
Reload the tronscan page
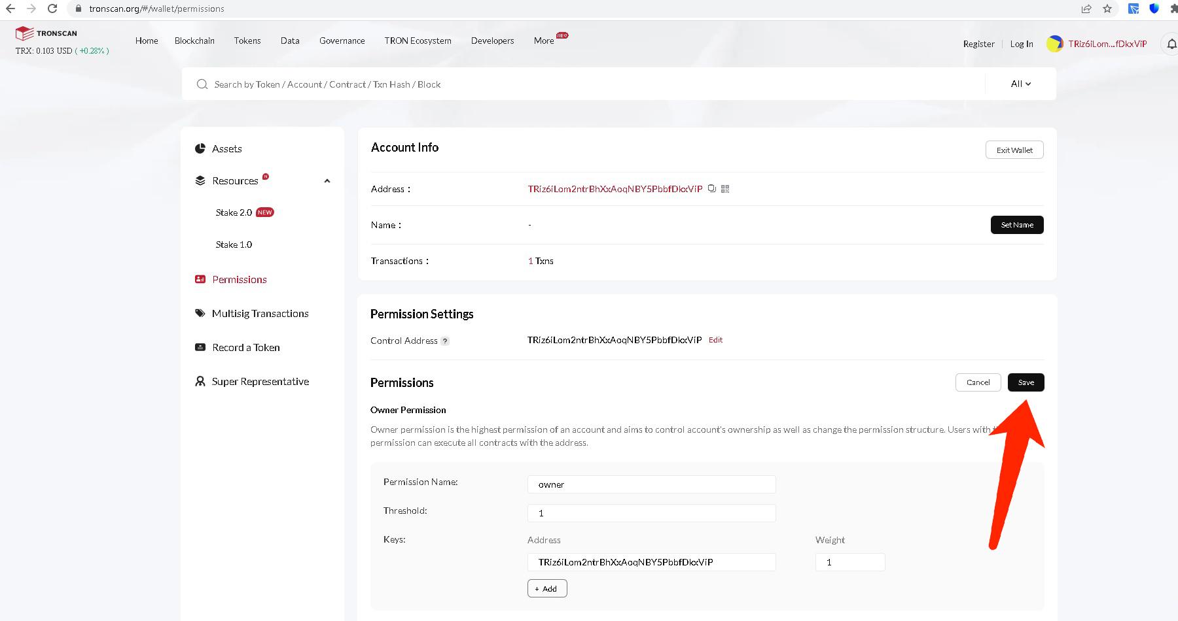(x=52, y=8)
